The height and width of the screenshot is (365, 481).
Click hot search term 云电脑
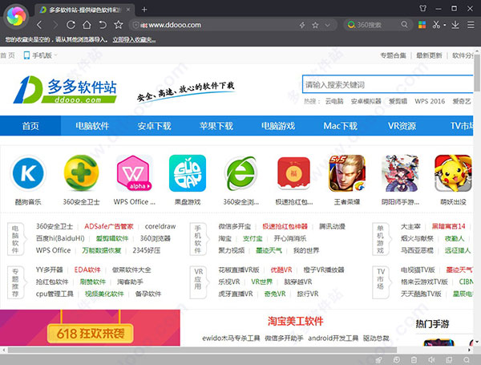334,101
